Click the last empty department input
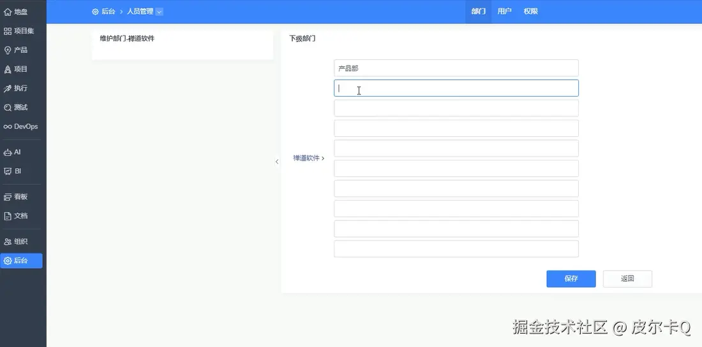The height and width of the screenshot is (347, 702). [456, 249]
